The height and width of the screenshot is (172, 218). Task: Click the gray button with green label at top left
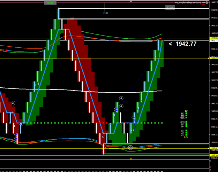tap(50, 3)
